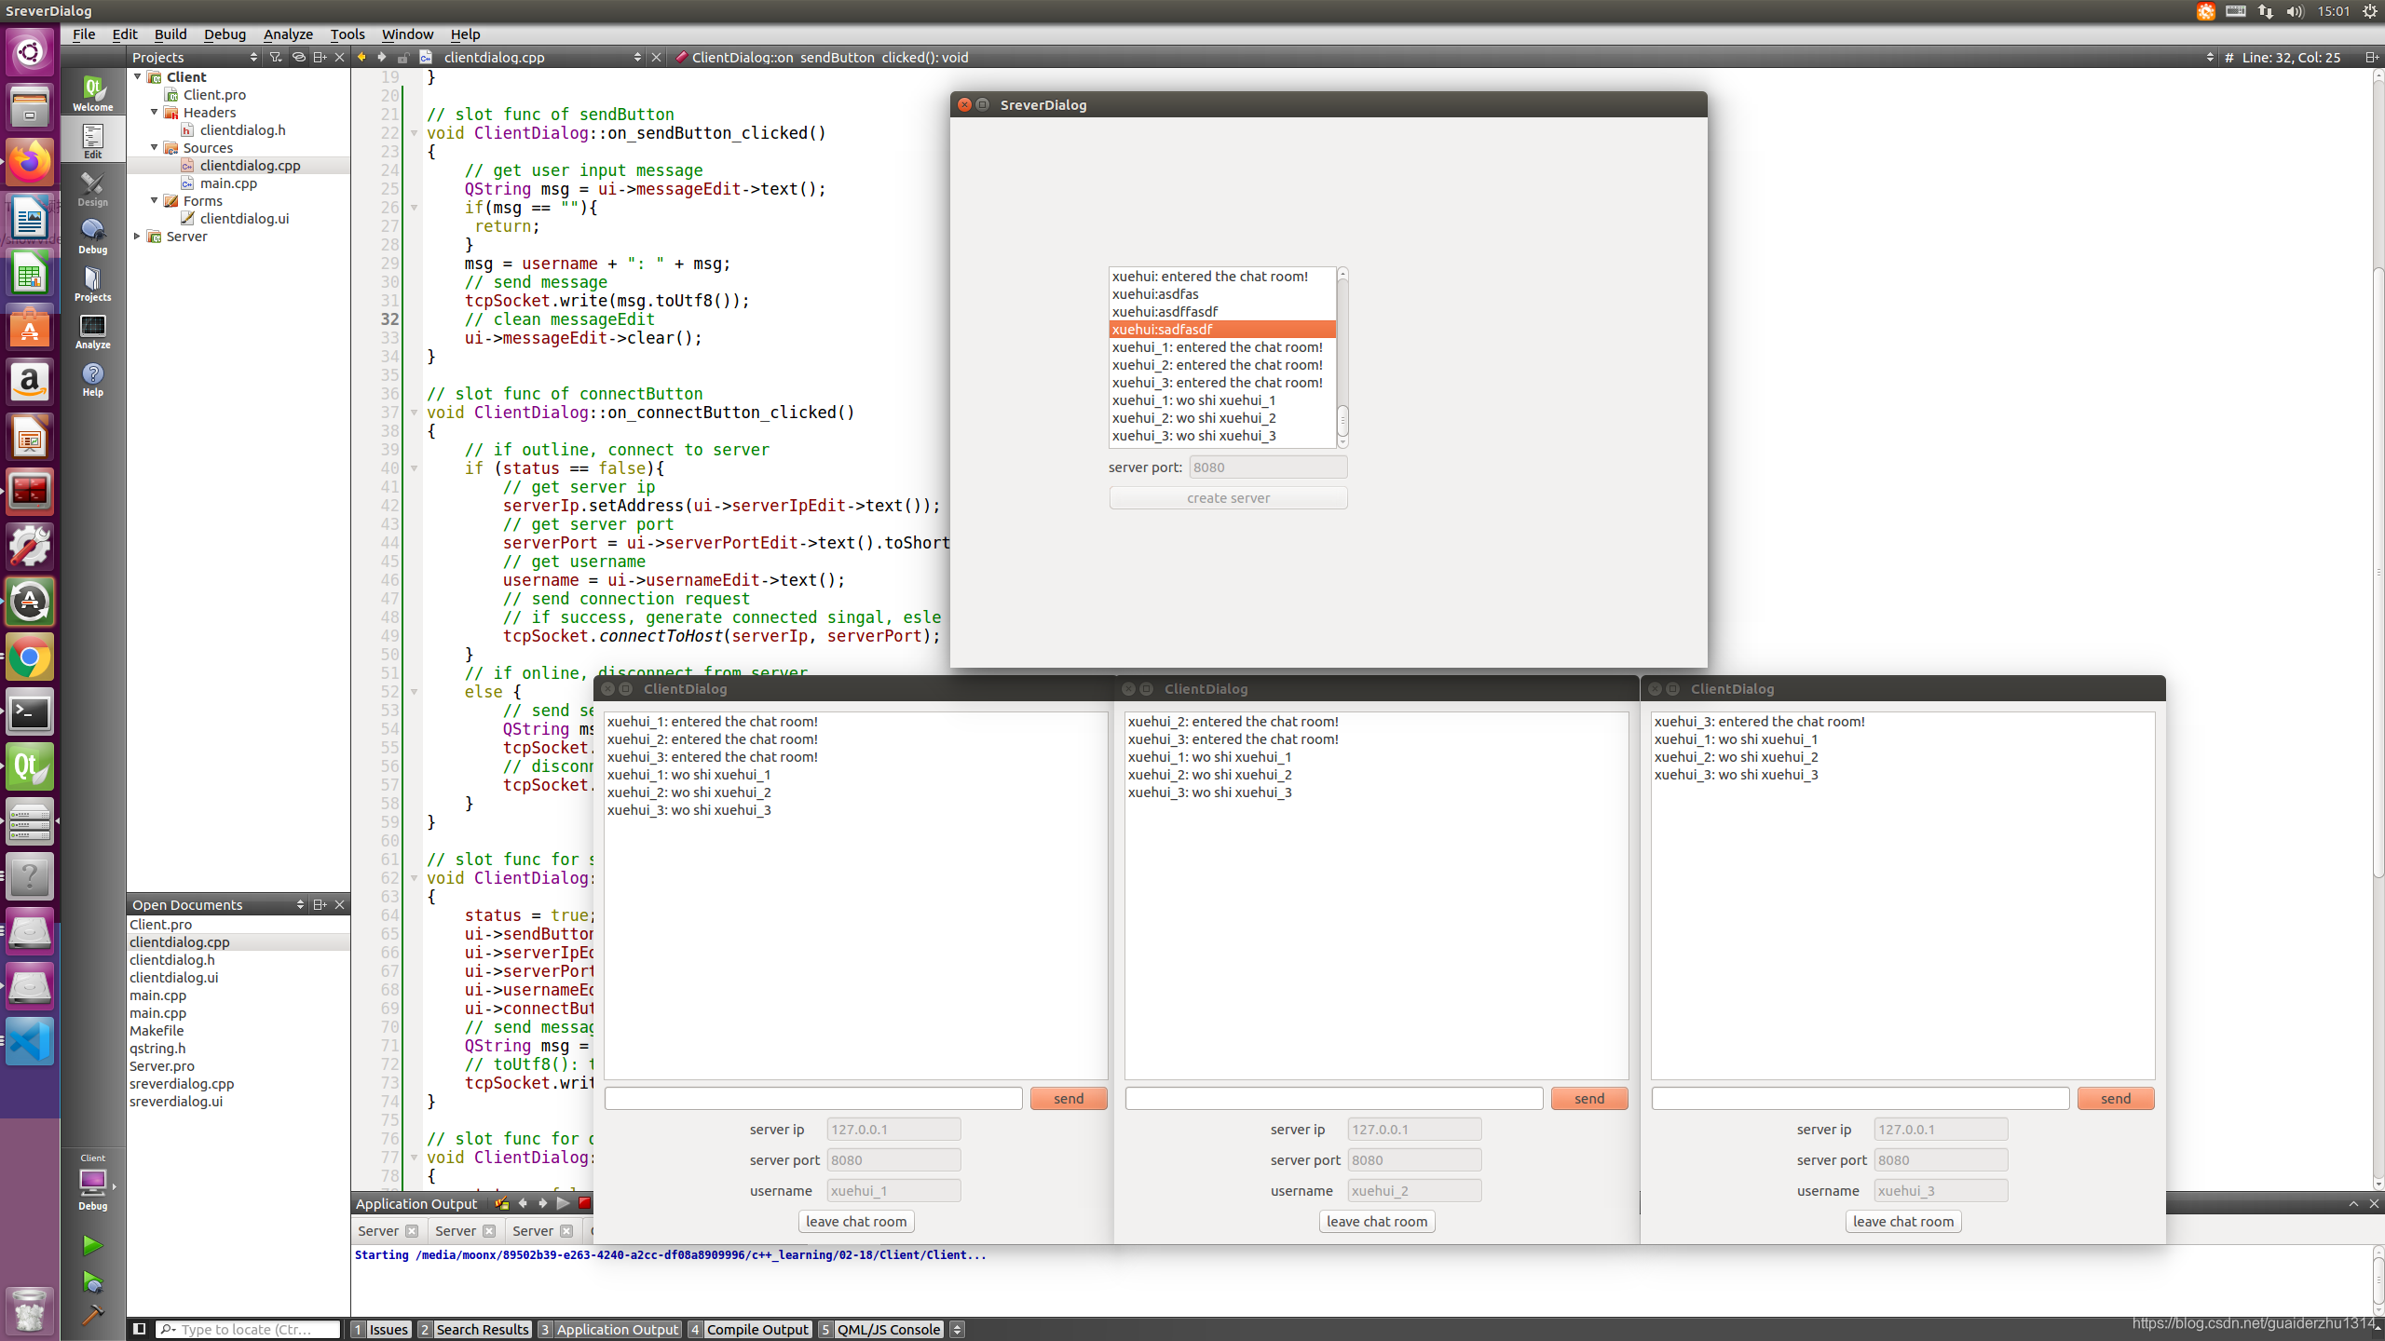Switch to Issues pane
The width and height of the screenshot is (2385, 1341).
click(x=380, y=1329)
